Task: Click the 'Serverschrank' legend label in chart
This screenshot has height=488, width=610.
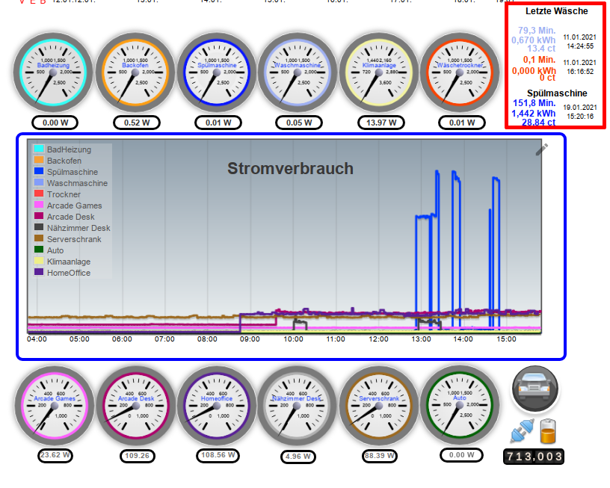Action: 74,239
